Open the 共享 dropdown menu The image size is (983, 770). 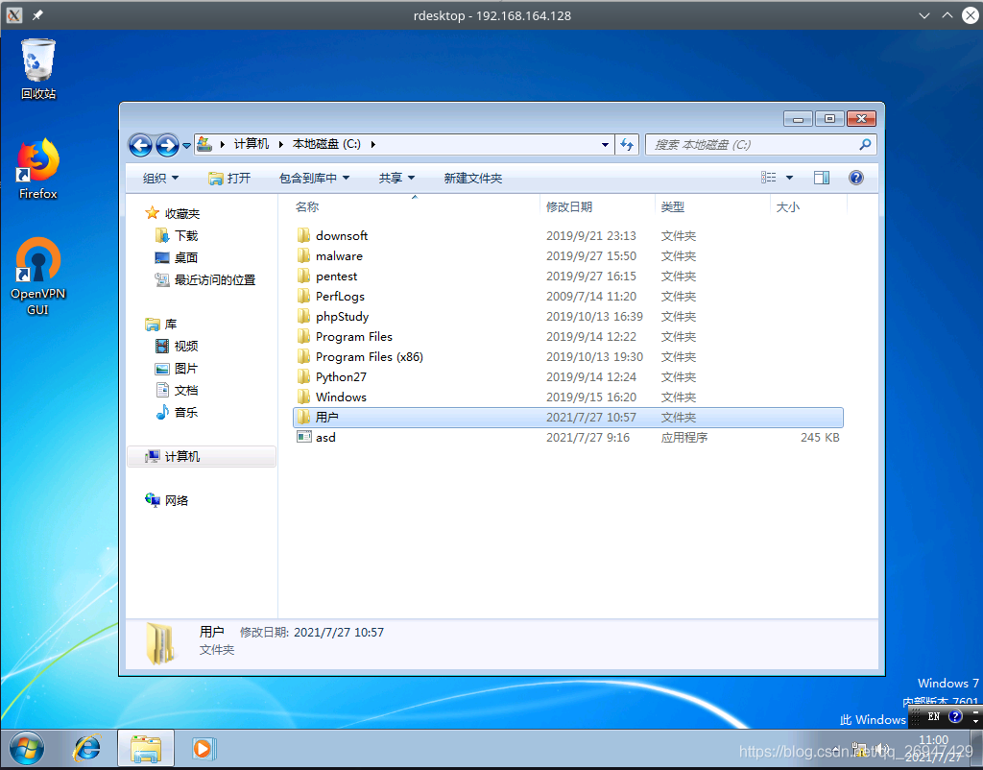(x=396, y=178)
